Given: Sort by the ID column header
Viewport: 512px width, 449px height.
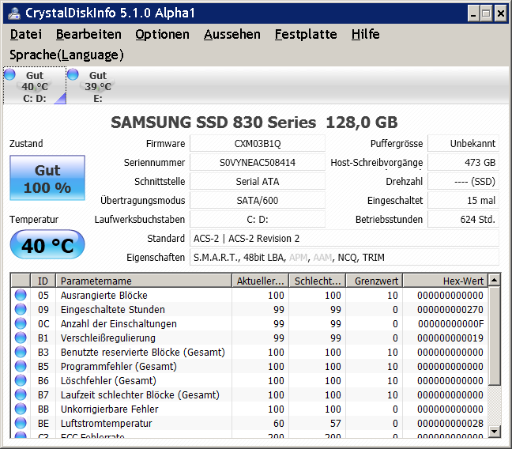Looking at the screenshot, I should tap(43, 281).
